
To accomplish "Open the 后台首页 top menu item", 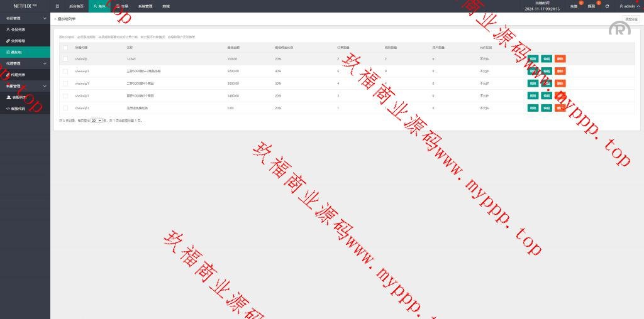I will coord(76,6).
